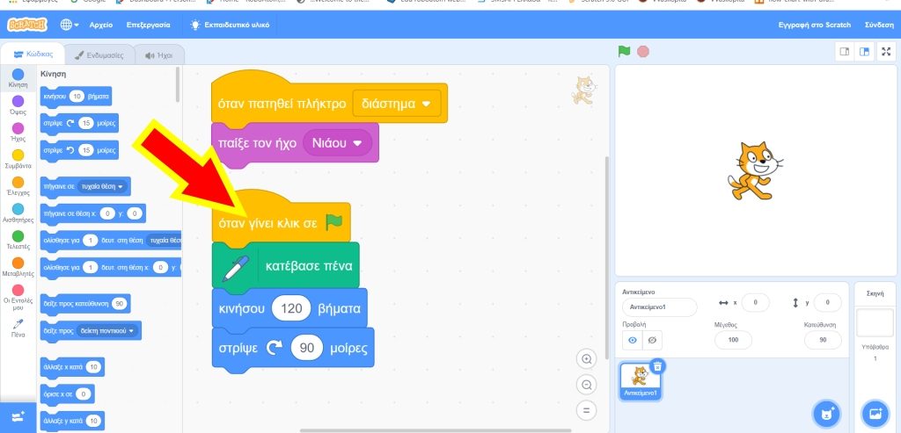The height and width of the screenshot is (433, 901).
Task: Open the Αρχείο menu
Action: click(x=101, y=25)
